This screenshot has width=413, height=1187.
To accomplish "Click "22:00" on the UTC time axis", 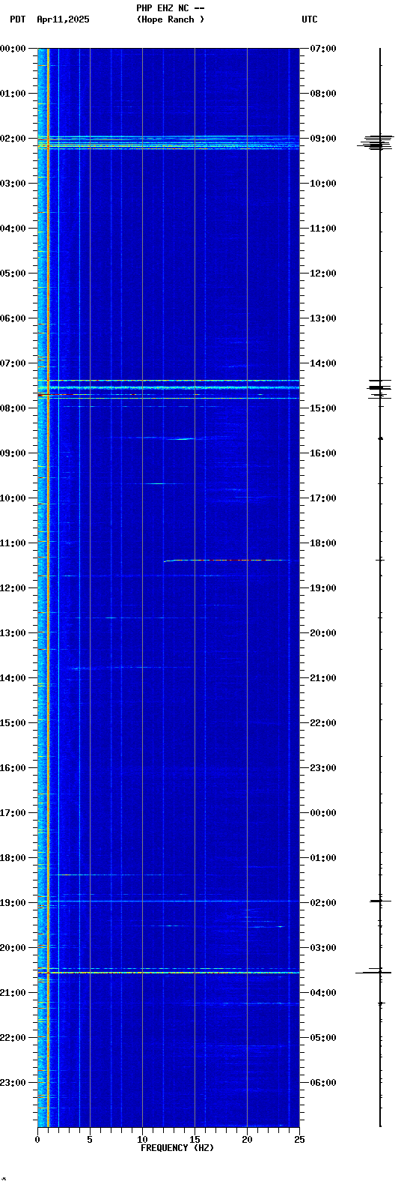I will click(x=323, y=723).
